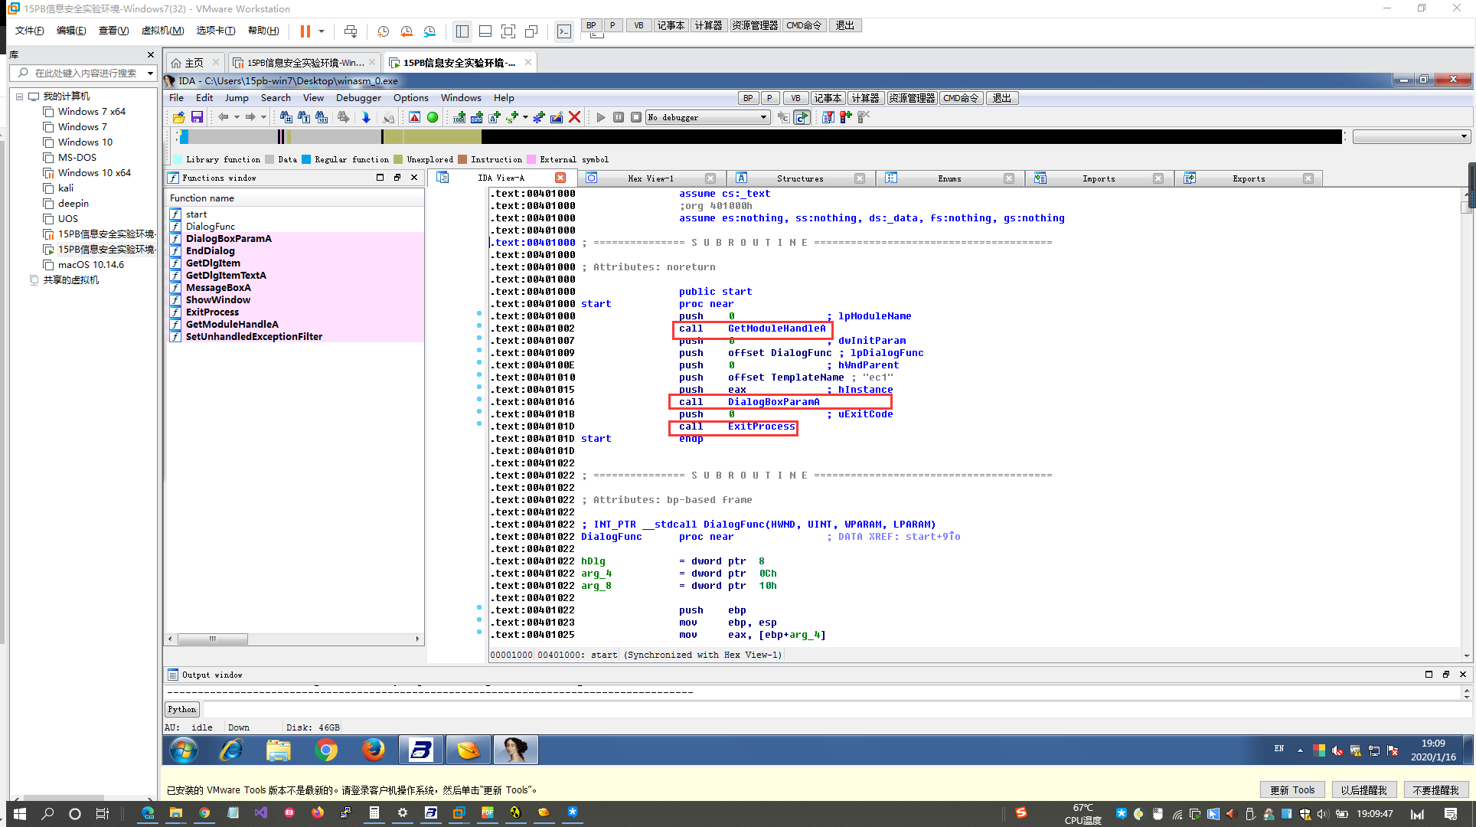Open the jump back history dropdown arrow
Viewport: 1476px width, 827px height.
click(237, 117)
